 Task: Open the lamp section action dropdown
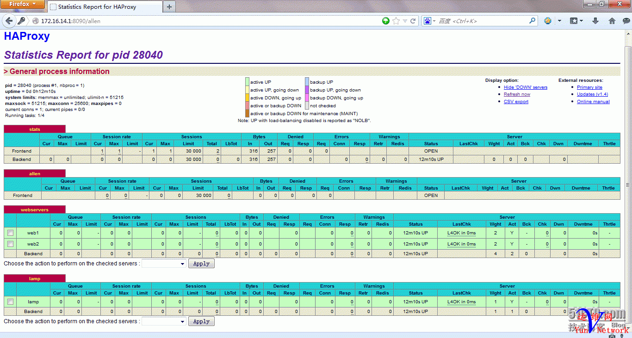(x=163, y=321)
